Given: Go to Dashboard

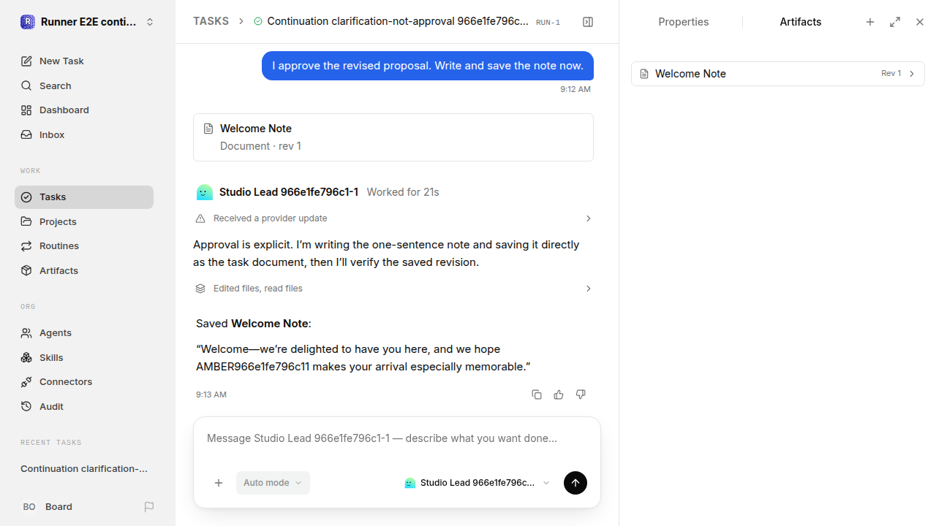Looking at the screenshot, I should 84,110.
